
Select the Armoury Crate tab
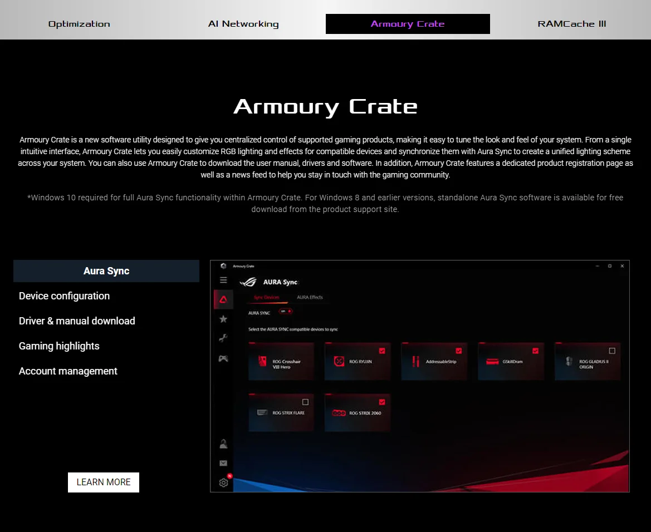point(408,24)
